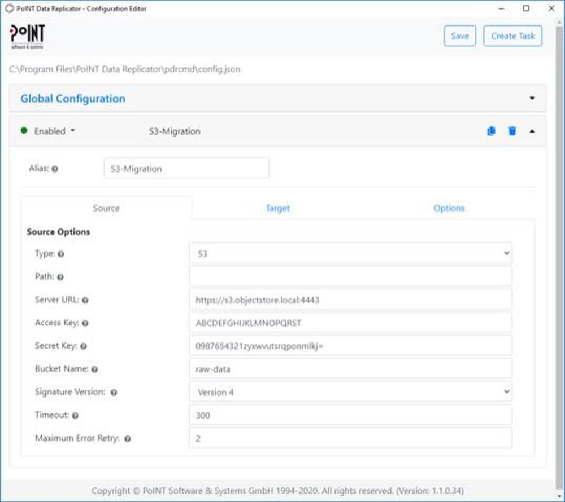Viewport: 565px width, 502px height.
Task: Close the Configuration Editor window
Action: [x=551, y=8]
